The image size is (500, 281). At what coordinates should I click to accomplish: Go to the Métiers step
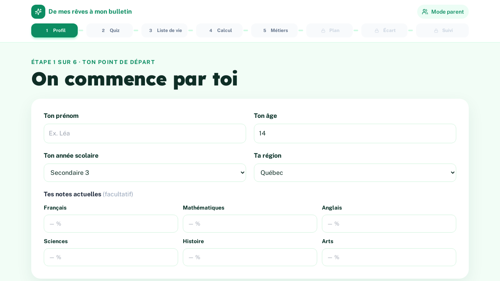click(x=274, y=30)
